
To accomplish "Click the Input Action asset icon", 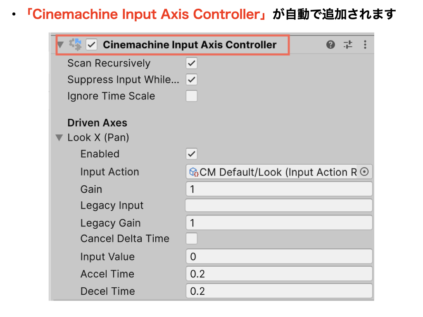I will tap(194, 172).
